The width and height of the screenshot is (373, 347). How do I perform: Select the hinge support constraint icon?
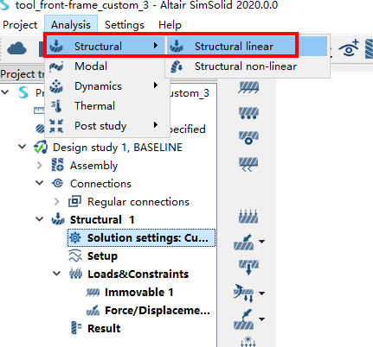point(248,138)
